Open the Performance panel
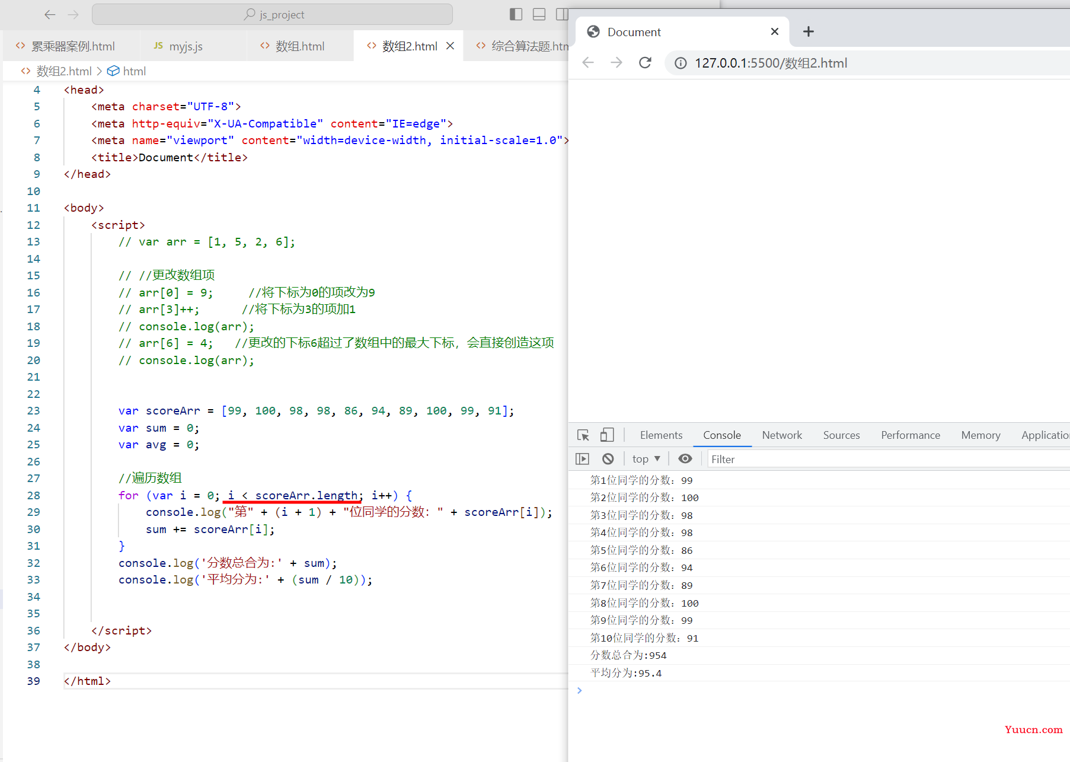1070x762 pixels. pos(911,435)
